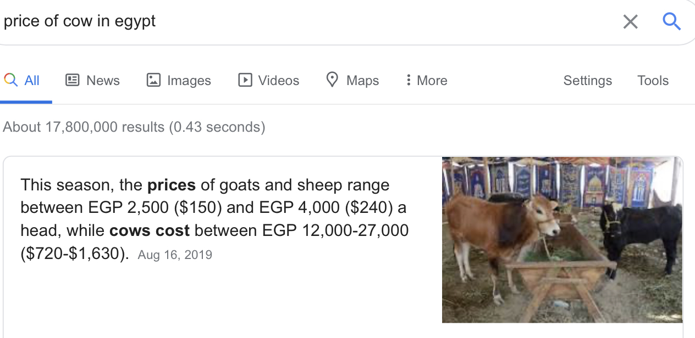Click the play icon beside Videos
This screenshot has height=338, width=695.
(245, 80)
